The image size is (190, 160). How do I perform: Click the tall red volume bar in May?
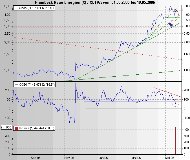[175, 141]
